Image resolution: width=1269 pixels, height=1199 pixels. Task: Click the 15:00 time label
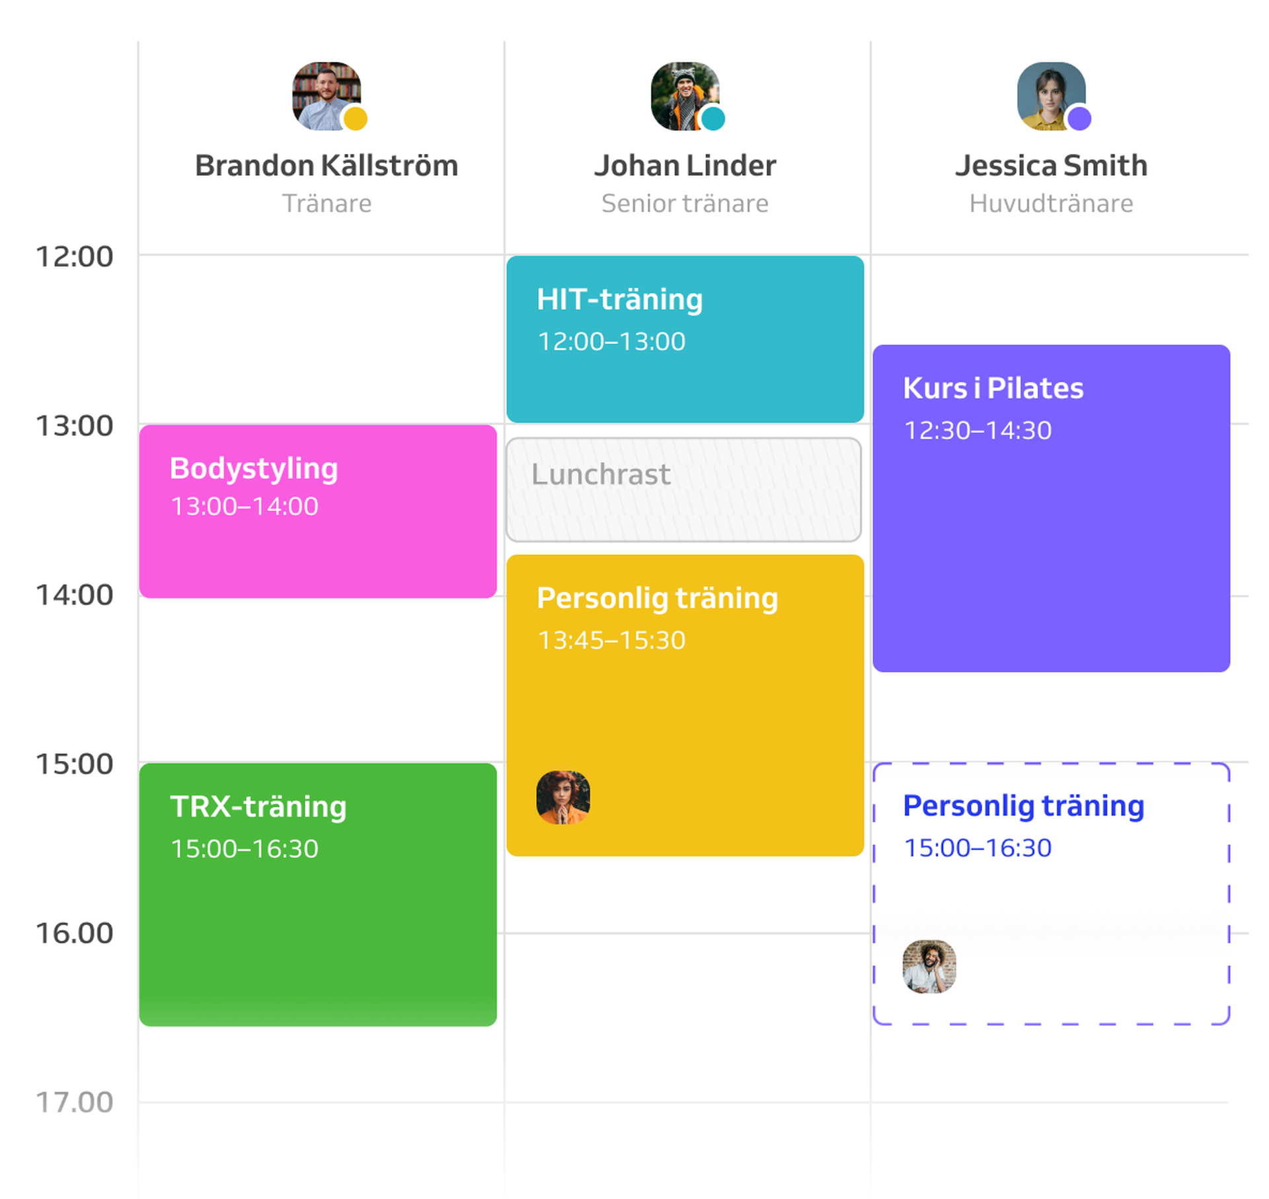(x=74, y=764)
